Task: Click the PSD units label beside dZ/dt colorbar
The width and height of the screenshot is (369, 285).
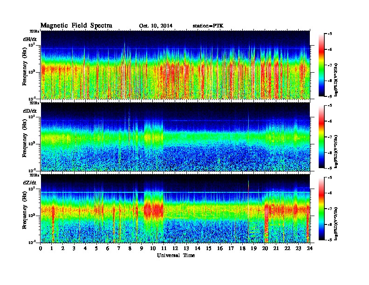Action: coord(336,224)
